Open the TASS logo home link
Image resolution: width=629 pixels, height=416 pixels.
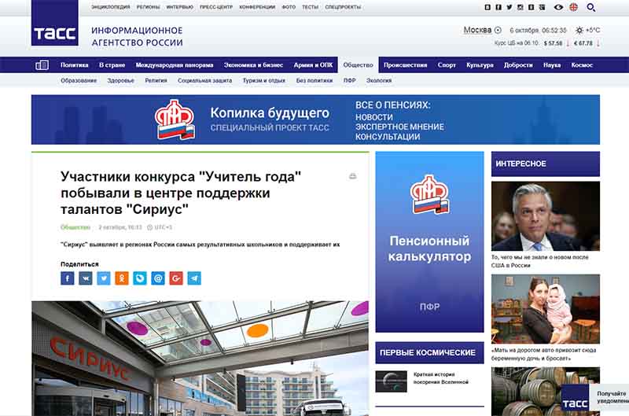[x=54, y=23]
